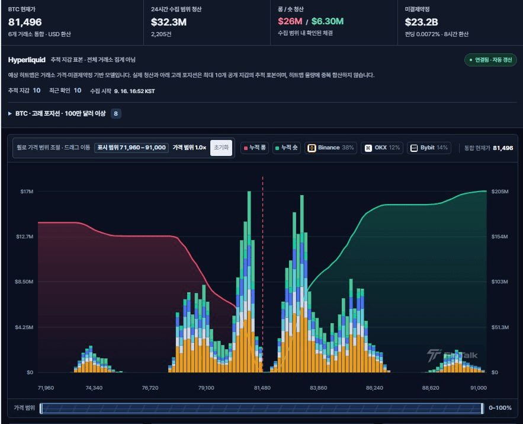
Task: Expand the BTC 고래 포지션 section triangle
Action: (x=9, y=113)
